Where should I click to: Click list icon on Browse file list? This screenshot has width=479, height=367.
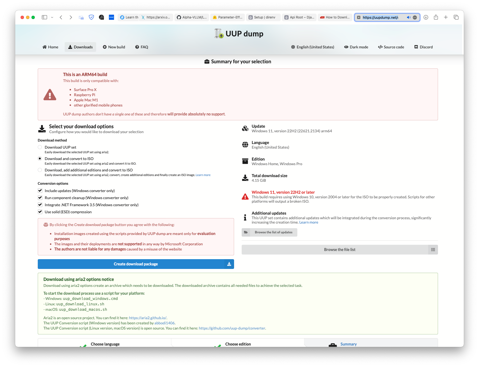(433, 250)
